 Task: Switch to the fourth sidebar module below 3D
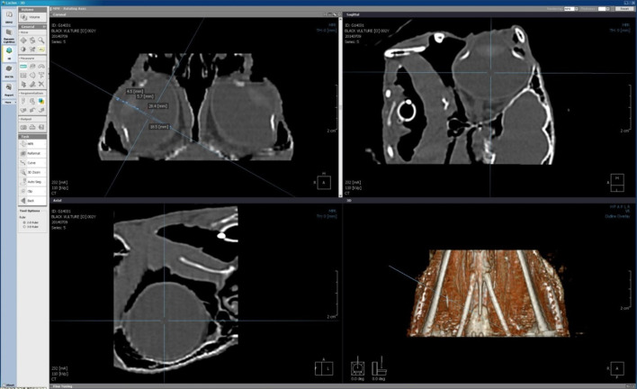coord(9,71)
